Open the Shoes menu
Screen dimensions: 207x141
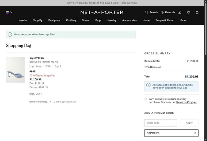pyautogui.click(x=86, y=20)
